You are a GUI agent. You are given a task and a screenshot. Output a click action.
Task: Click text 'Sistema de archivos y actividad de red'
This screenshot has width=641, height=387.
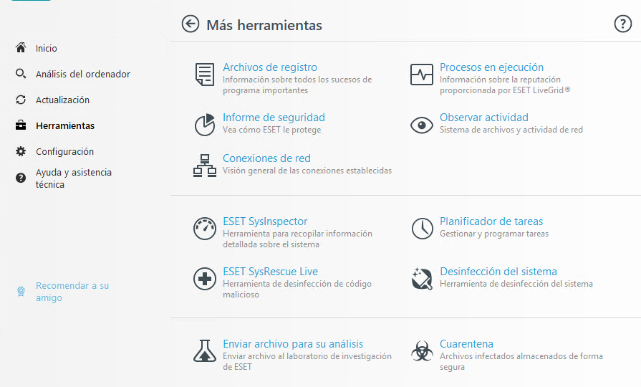tap(511, 130)
